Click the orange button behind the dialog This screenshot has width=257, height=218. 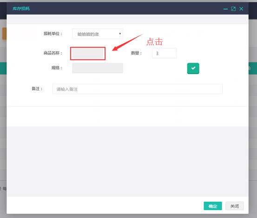(4, 33)
